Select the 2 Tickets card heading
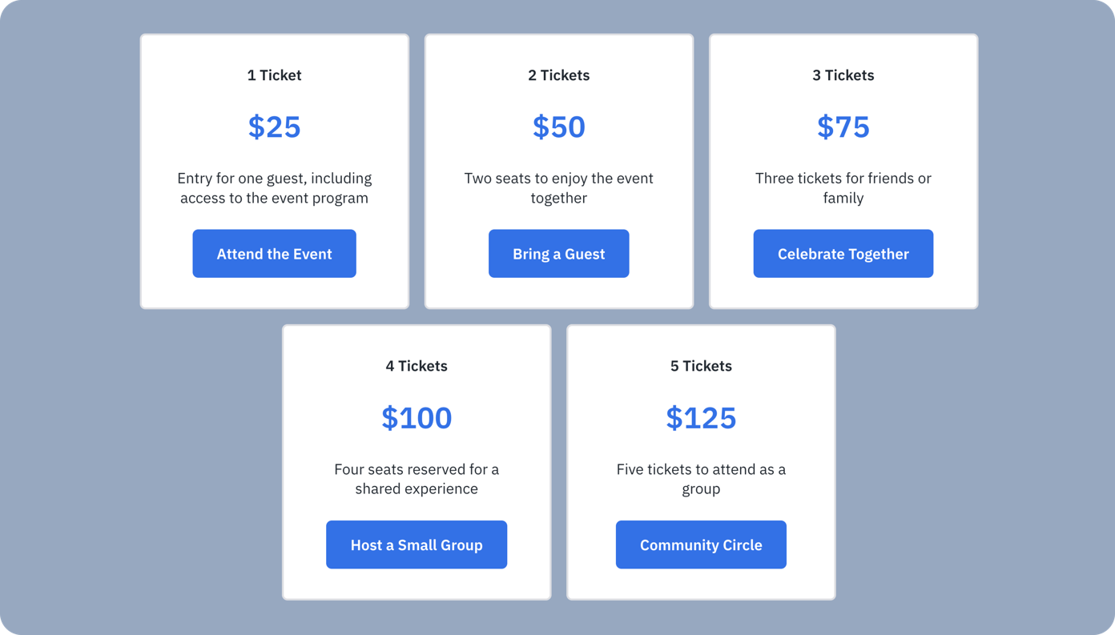Image resolution: width=1115 pixels, height=635 pixels. click(x=558, y=75)
